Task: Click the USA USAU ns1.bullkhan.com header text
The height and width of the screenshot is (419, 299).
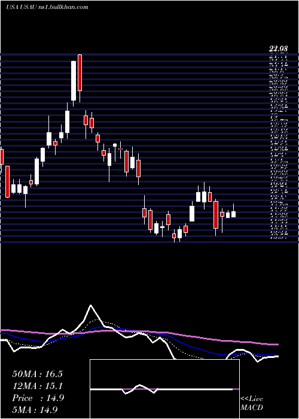Action: point(47,7)
